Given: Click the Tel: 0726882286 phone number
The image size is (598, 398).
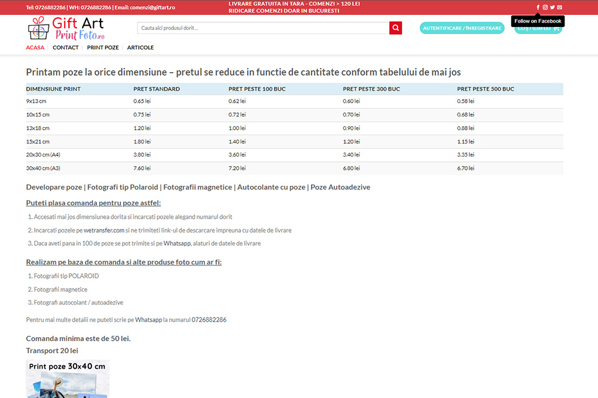Looking at the screenshot, I should tap(46, 8).
